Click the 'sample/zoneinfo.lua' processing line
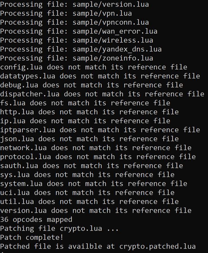 pyautogui.click(x=76, y=58)
